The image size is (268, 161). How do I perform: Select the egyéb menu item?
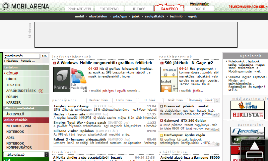pyautogui.click(x=193, y=16)
